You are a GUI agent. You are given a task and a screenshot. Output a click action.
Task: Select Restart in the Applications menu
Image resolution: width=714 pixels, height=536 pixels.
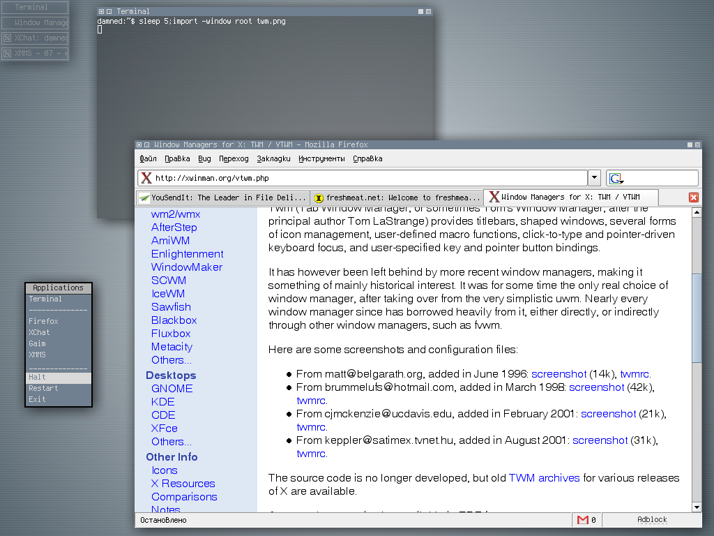tap(59, 388)
